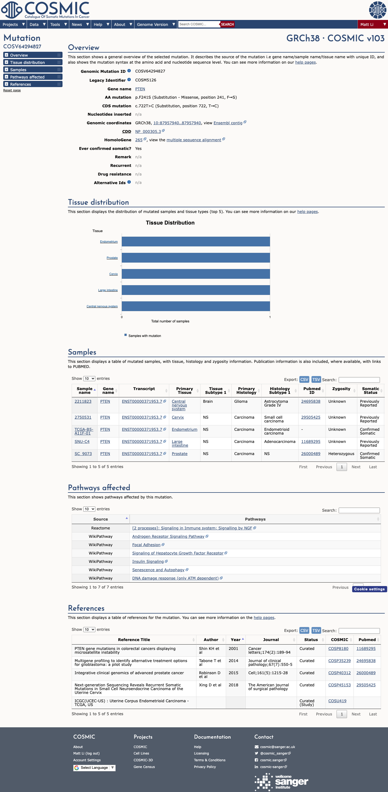
Task: Focus the References table Search box
Action: click(x=359, y=631)
